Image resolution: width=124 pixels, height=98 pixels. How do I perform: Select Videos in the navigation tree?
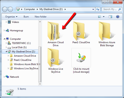pyautogui.click(x=15, y=22)
